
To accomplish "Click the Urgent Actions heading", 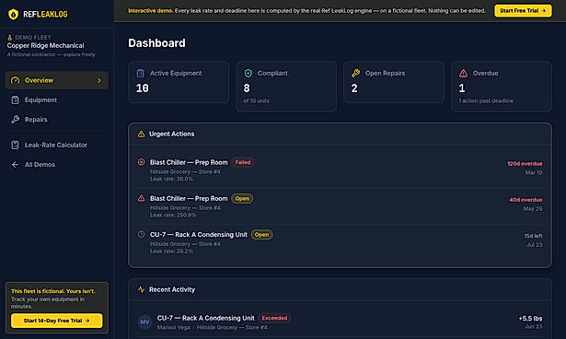I will (x=172, y=134).
